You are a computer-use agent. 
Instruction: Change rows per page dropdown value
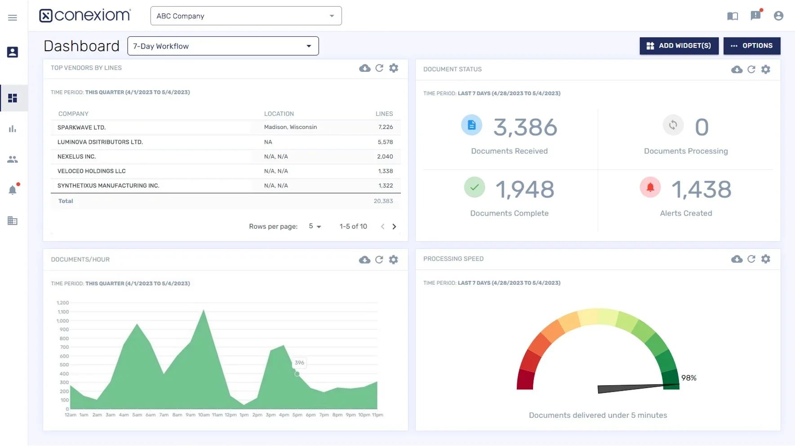315,226
